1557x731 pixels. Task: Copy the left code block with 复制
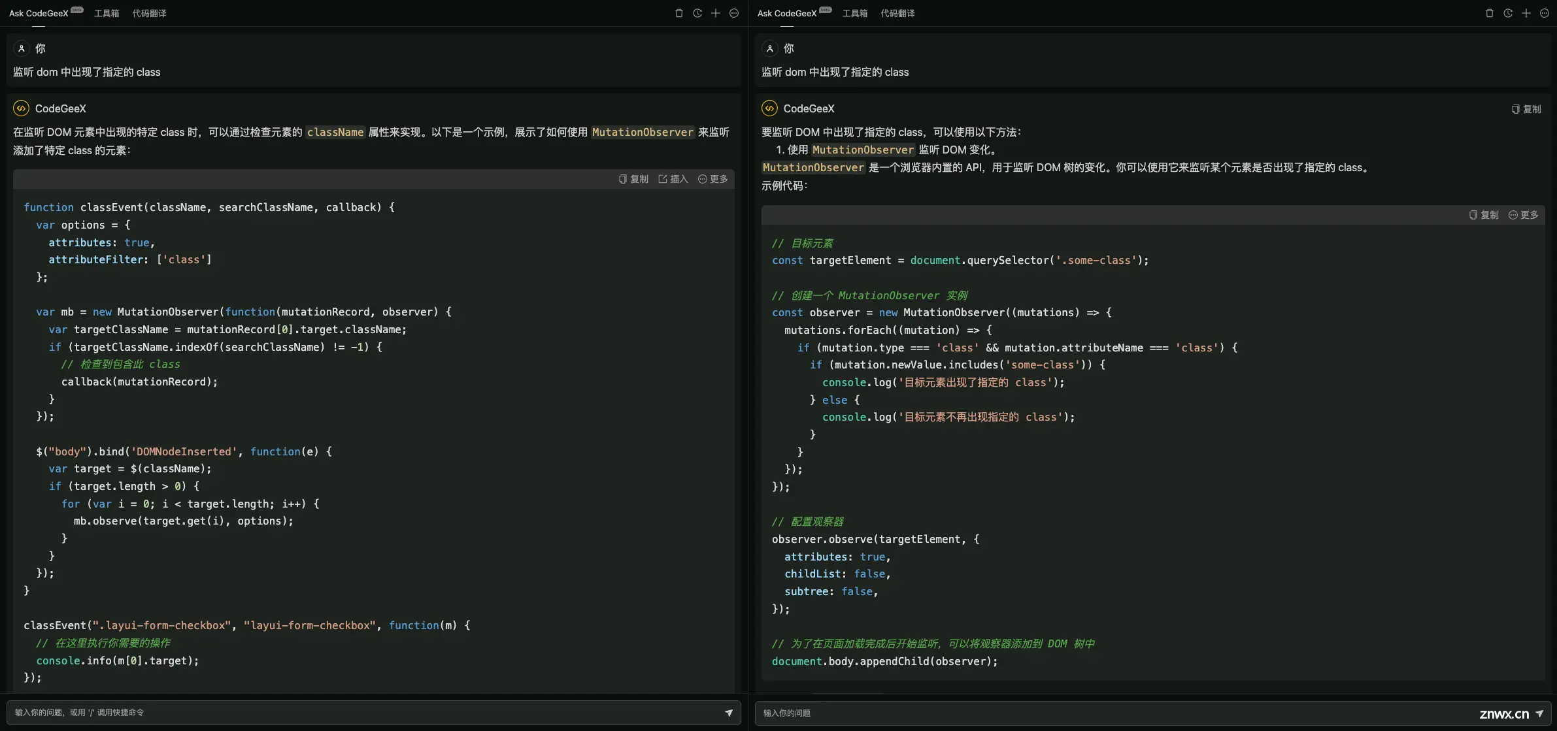[x=633, y=179]
